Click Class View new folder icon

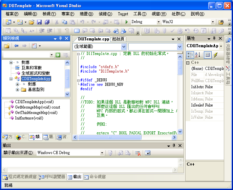click(7, 46)
